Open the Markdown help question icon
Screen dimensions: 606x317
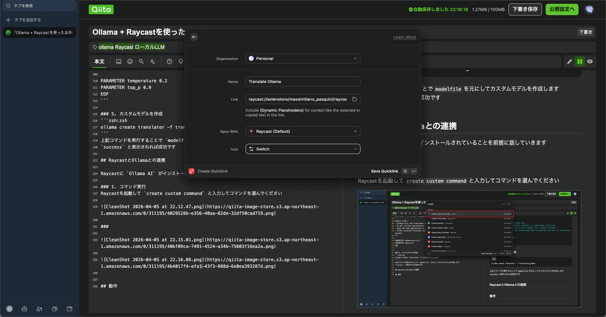(169, 62)
